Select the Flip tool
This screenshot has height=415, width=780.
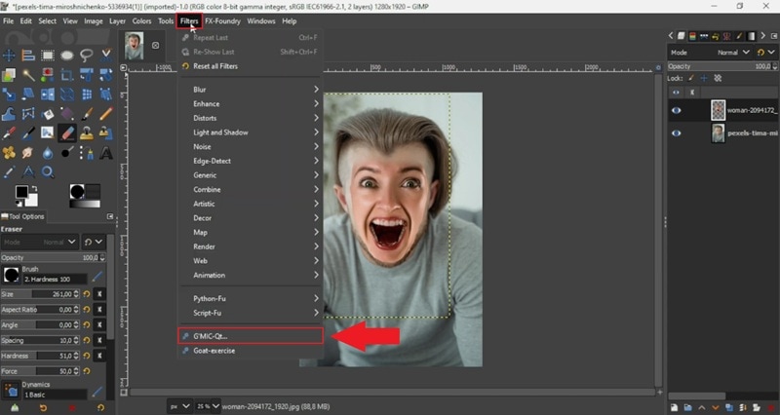click(x=47, y=94)
